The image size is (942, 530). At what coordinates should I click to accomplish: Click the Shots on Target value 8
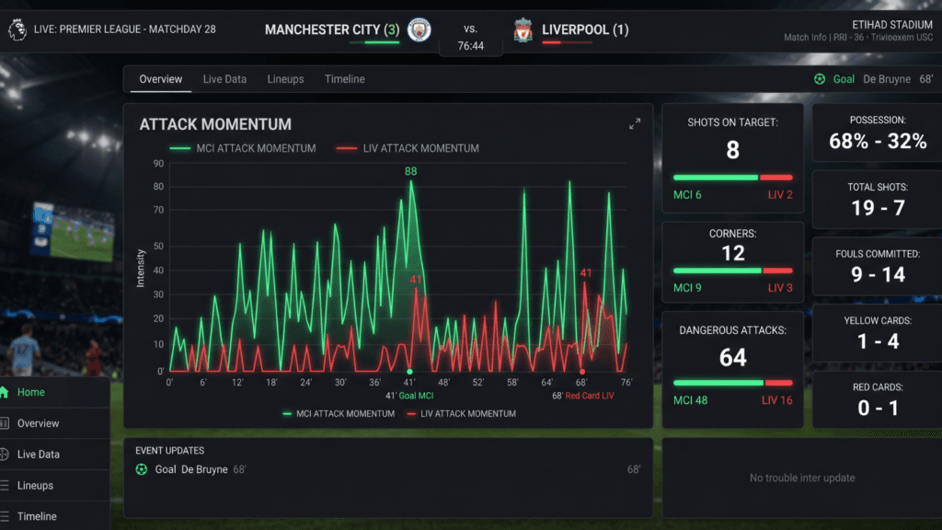(732, 150)
